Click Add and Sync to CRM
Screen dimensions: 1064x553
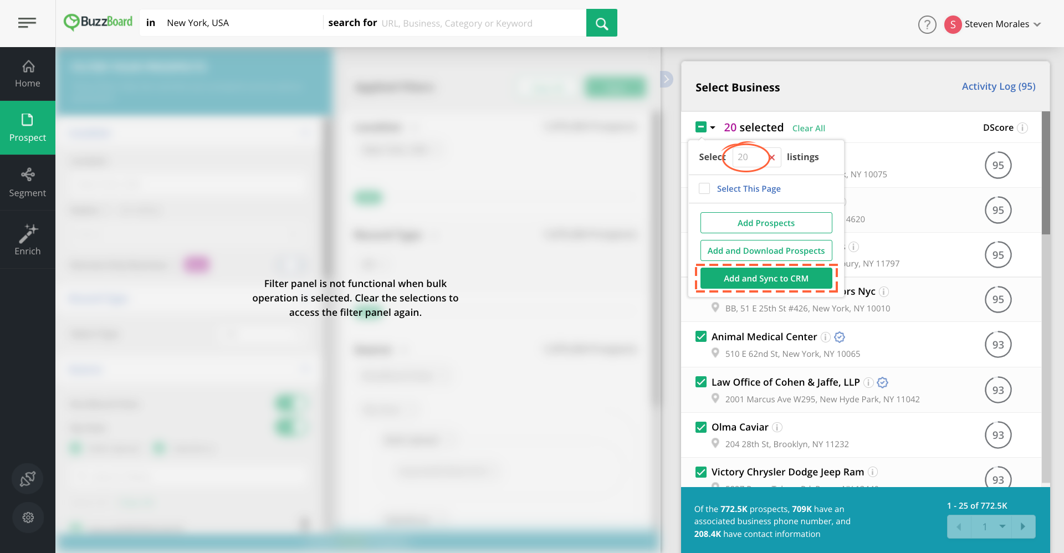pos(766,278)
